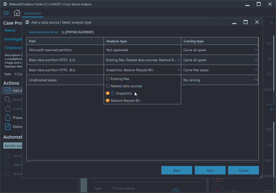The height and width of the screenshot is (193, 276).
Task: Collapse the upper right panel chevron
Action: click(271, 23)
